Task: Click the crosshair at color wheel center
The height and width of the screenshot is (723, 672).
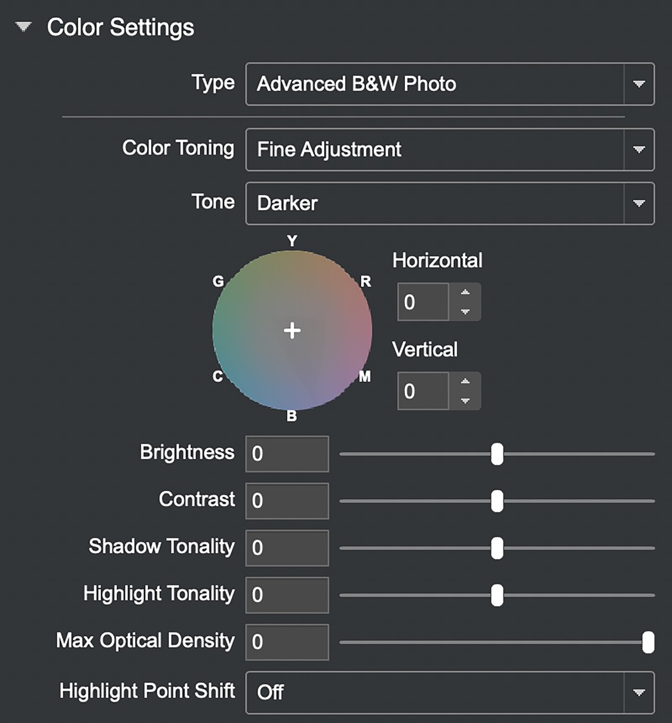Action: [x=292, y=330]
